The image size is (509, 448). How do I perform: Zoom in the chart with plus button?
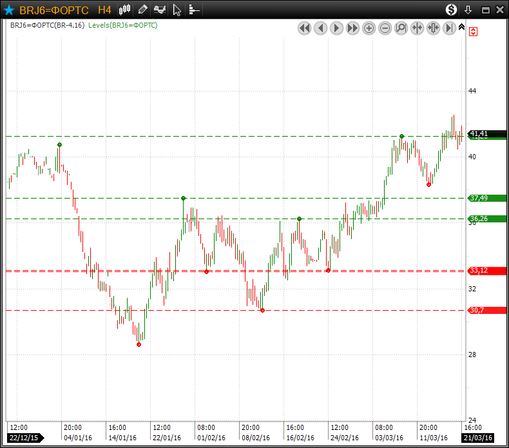tap(369, 28)
